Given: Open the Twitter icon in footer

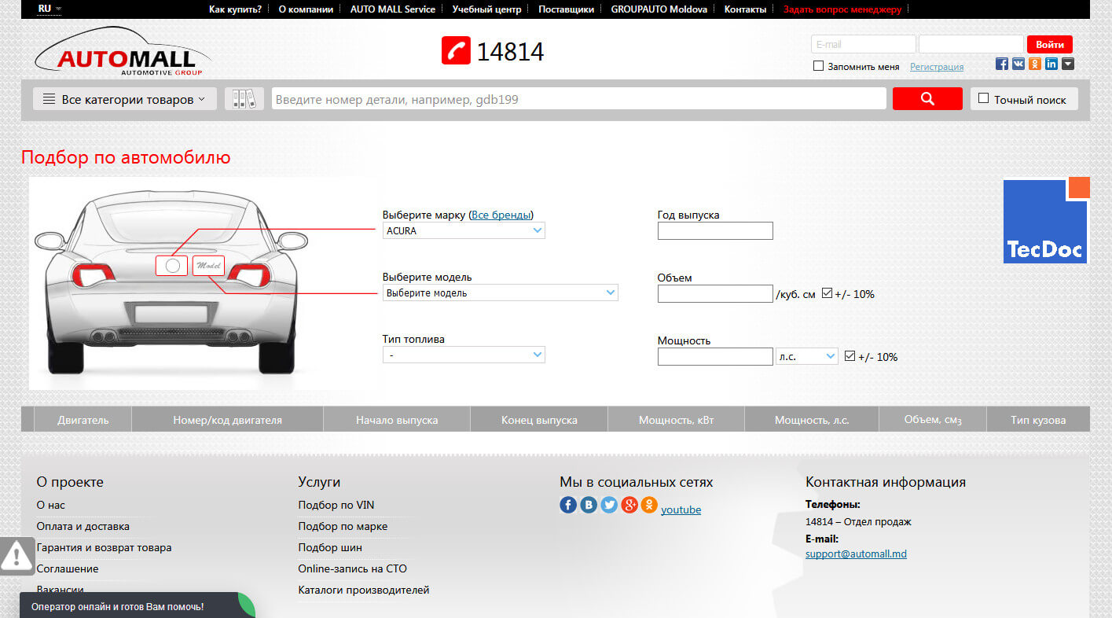Looking at the screenshot, I should coord(609,506).
